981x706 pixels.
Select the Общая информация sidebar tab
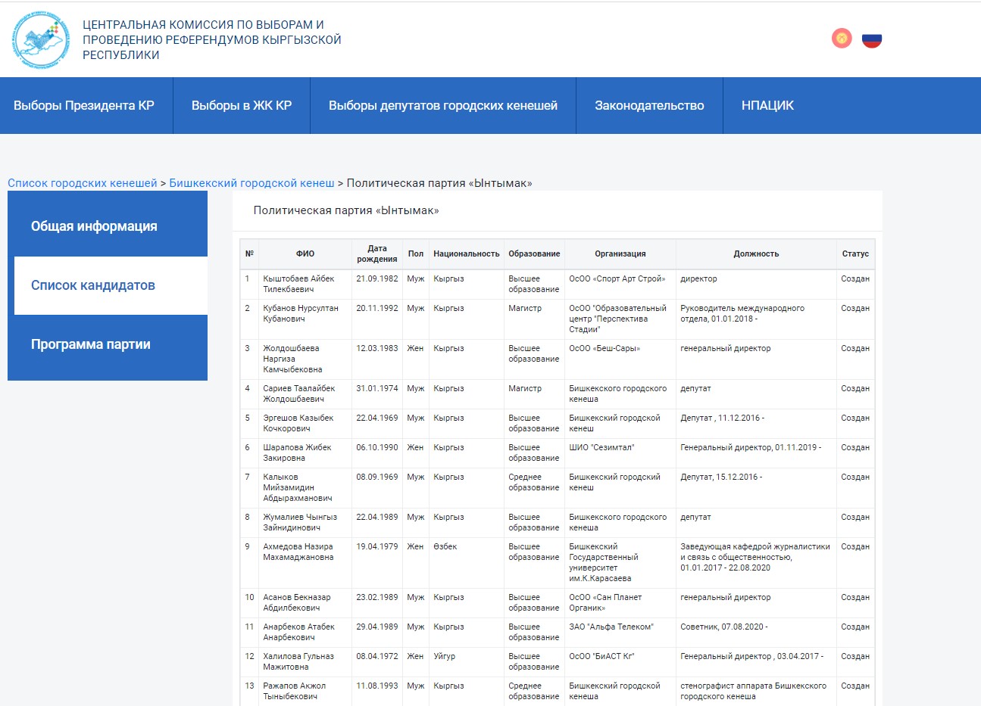click(x=94, y=226)
